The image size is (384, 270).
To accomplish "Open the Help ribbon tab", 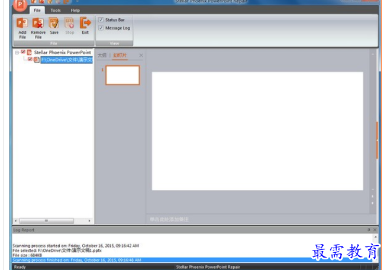I will [75, 10].
